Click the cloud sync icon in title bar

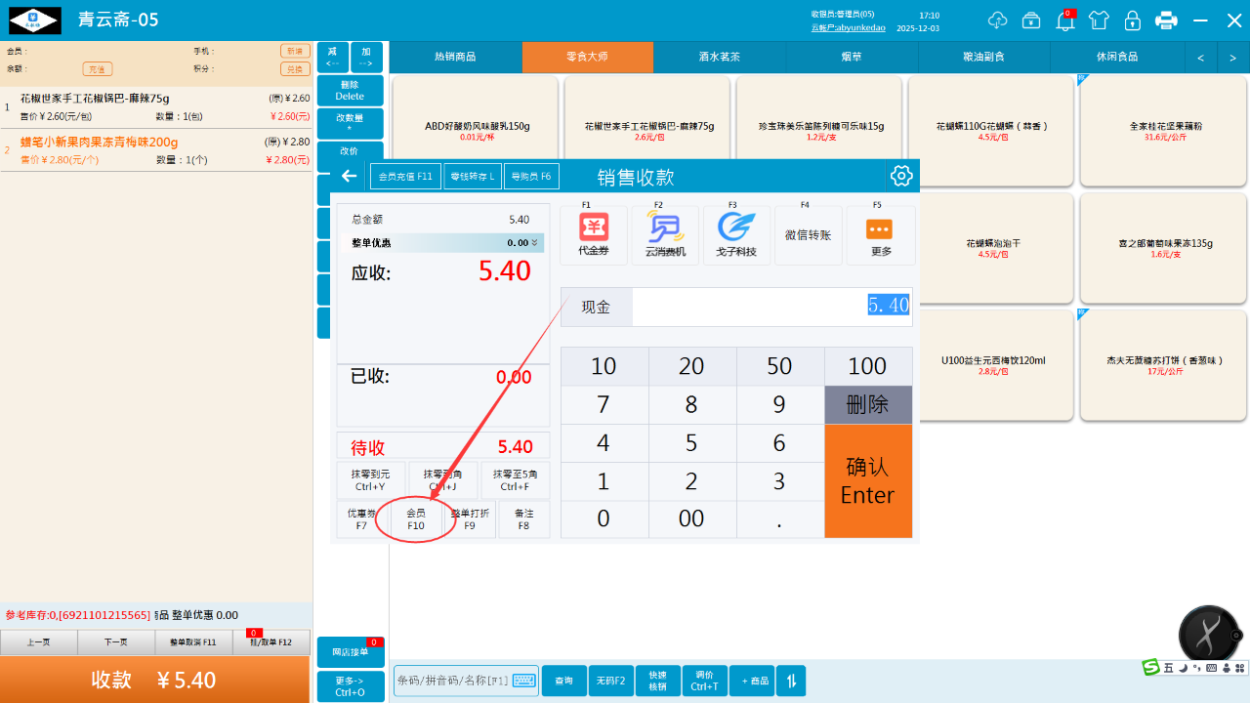(x=997, y=21)
